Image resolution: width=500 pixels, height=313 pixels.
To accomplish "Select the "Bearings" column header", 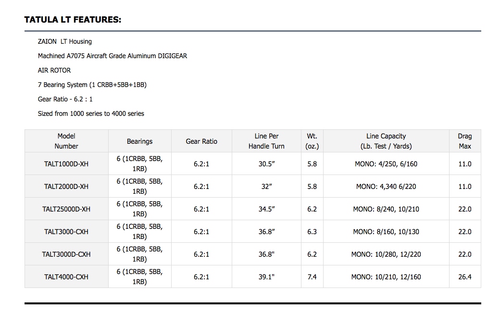I will [140, 141].
